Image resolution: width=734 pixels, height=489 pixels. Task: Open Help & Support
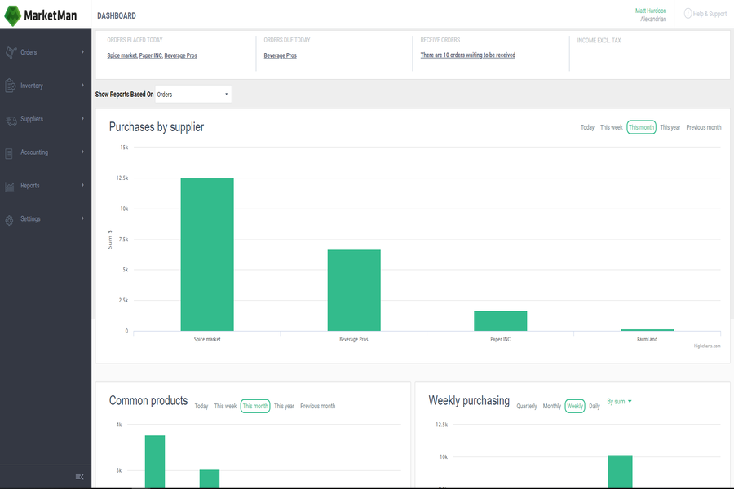pyautogui.click(x=705, y=14)
